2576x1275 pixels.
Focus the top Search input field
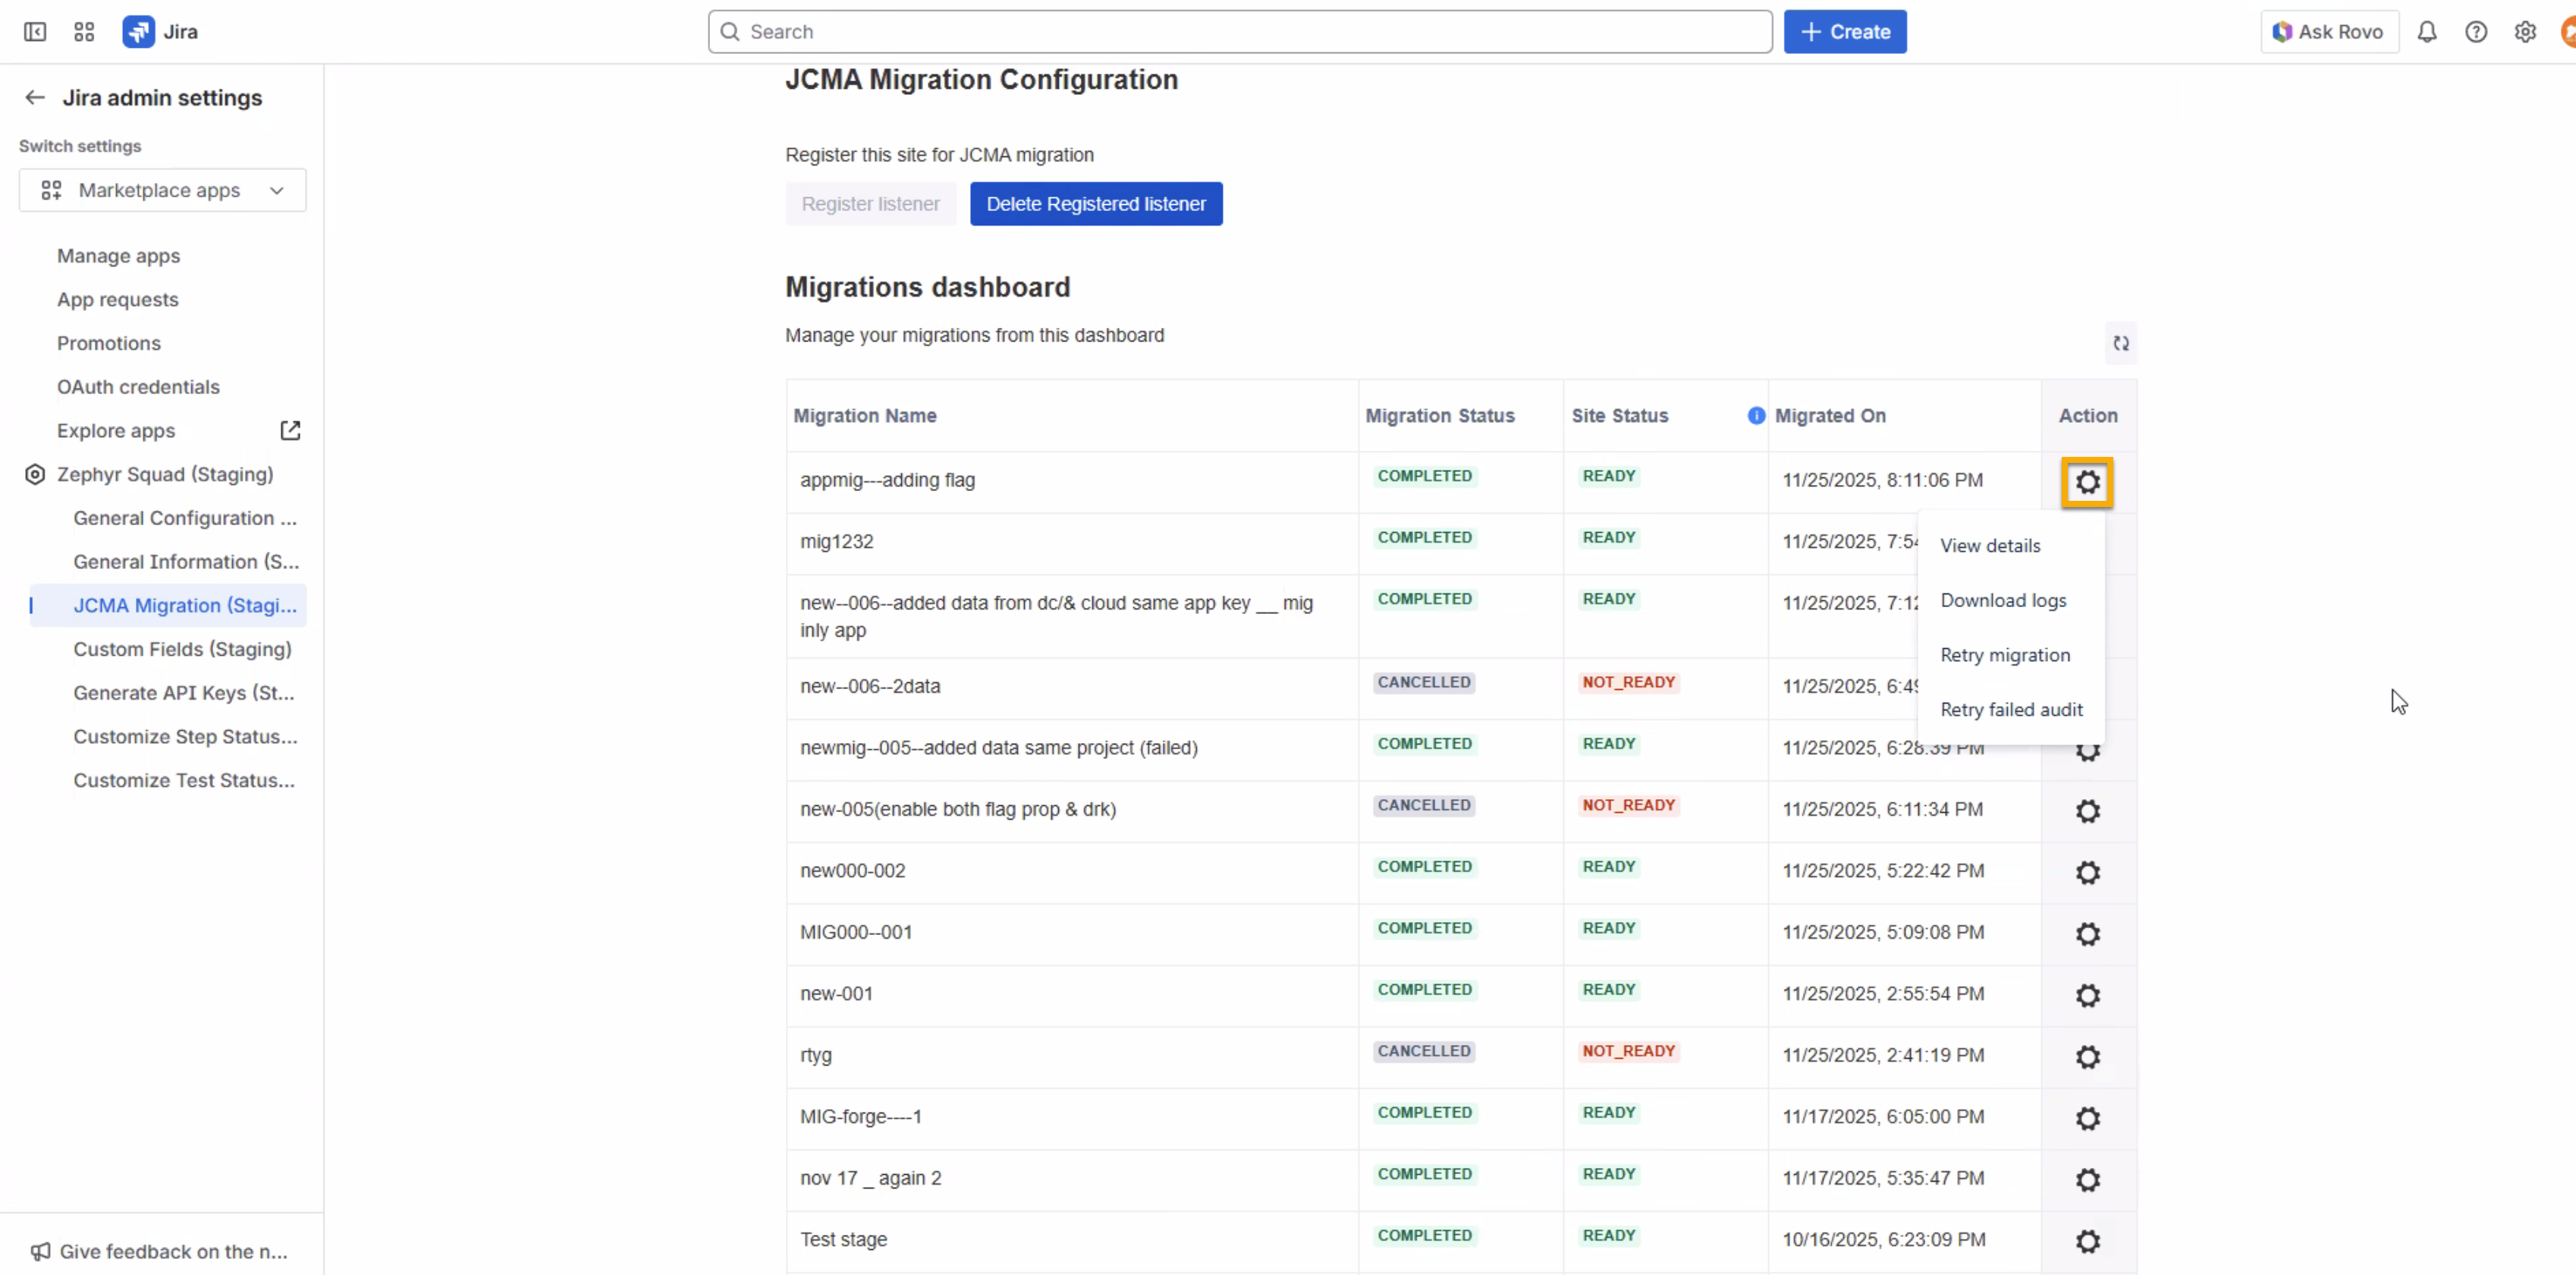point(1240,32)
